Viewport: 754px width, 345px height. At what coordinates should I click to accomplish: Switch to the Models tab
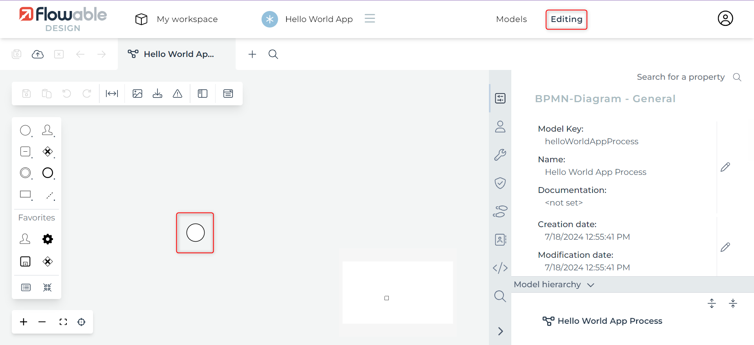[511, 19]
